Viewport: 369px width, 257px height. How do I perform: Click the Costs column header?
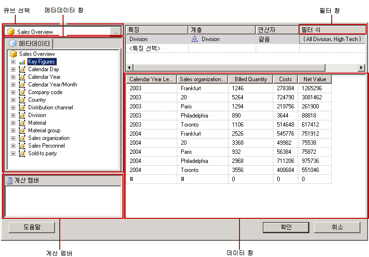[285, 79]
